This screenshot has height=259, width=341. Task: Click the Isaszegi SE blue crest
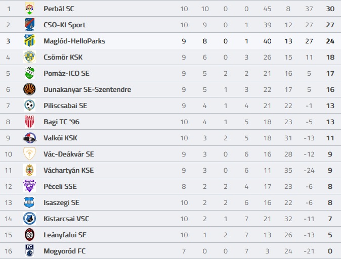click(x=29, y=202)
